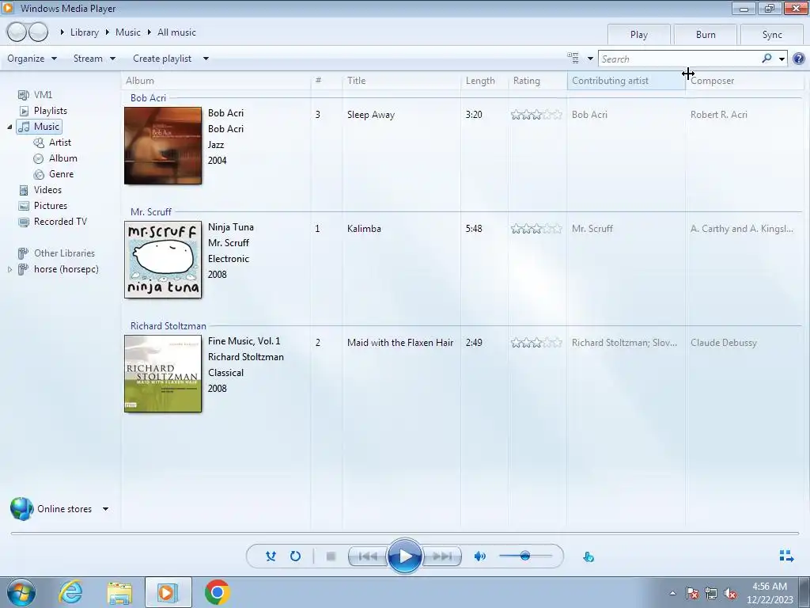The height and width of the screenshot is (608, 810).
Task: Open the Create playlist dropdown arrow
Action: (206, 59)
